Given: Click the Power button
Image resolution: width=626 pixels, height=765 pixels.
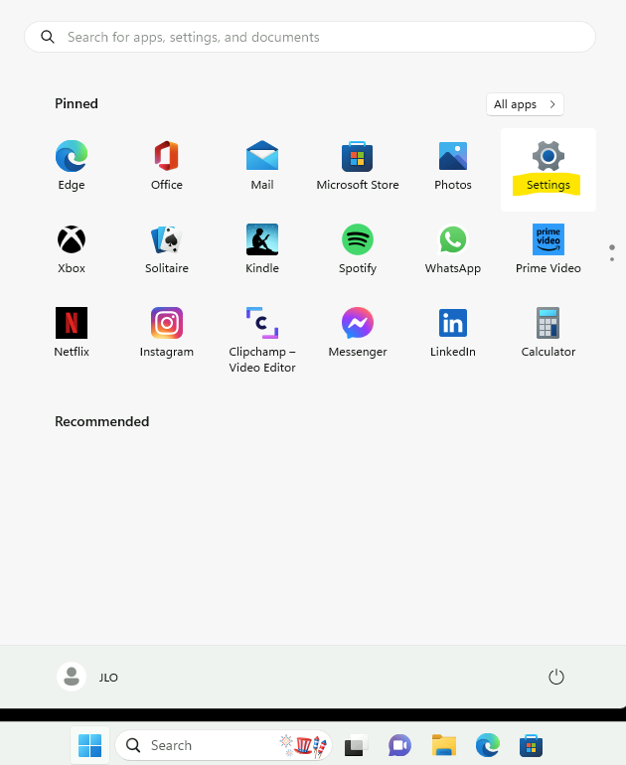Looking at the screenshot, I should (x=556, y=677).
